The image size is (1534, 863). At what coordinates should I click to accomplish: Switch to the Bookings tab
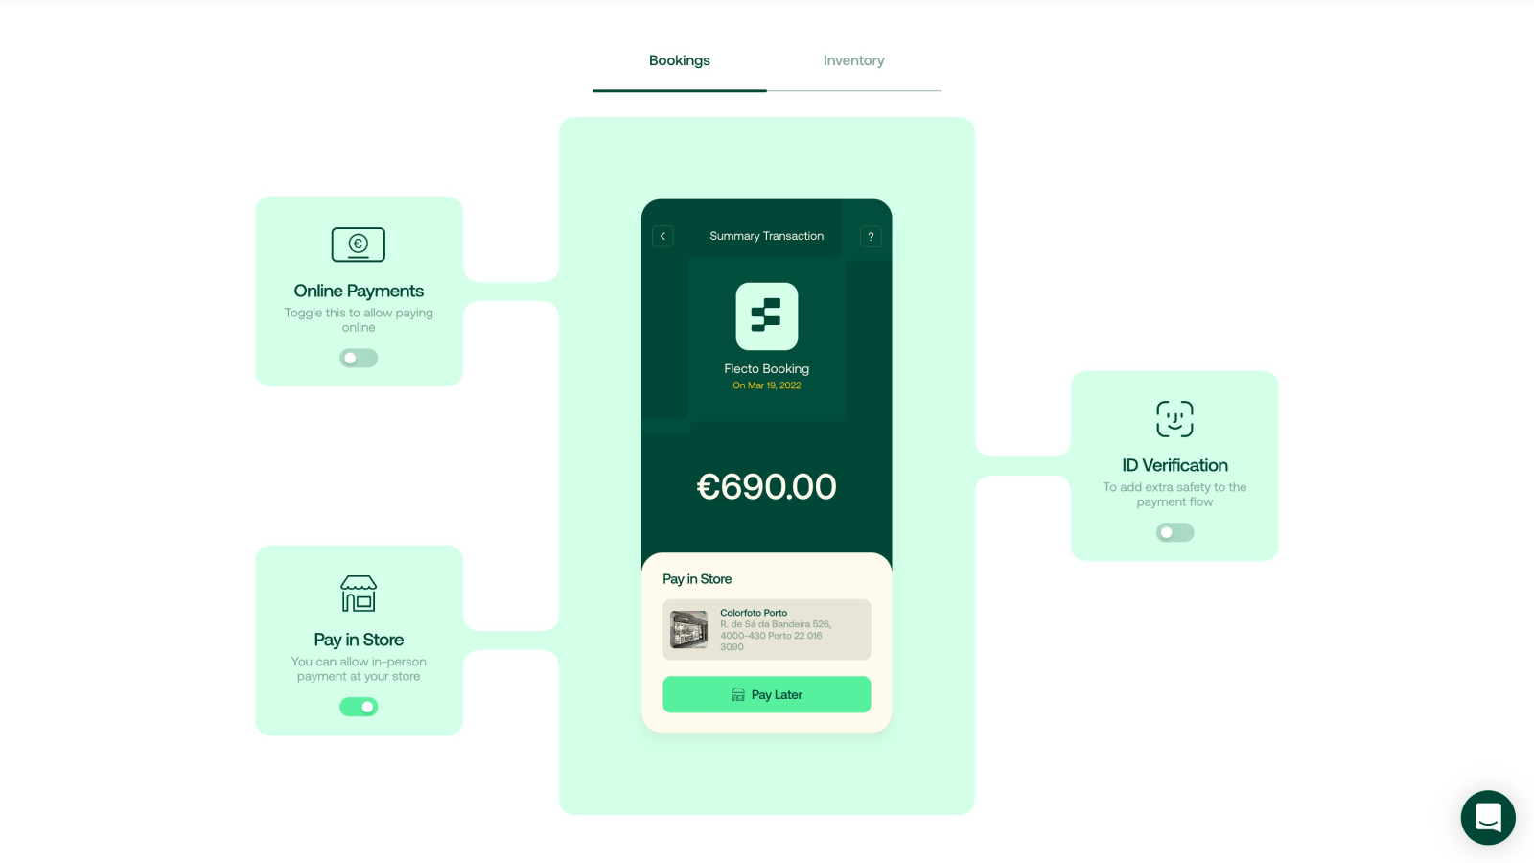680,60
